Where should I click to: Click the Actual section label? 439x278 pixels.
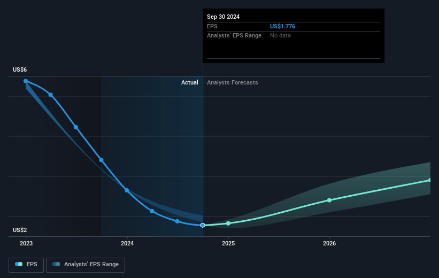click(189, 82)
